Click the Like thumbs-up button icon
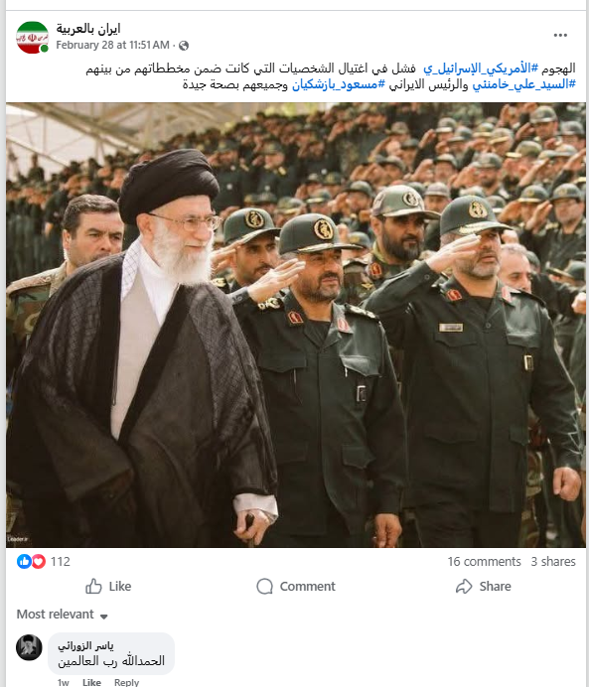589x687 pixels. point(93,586)
